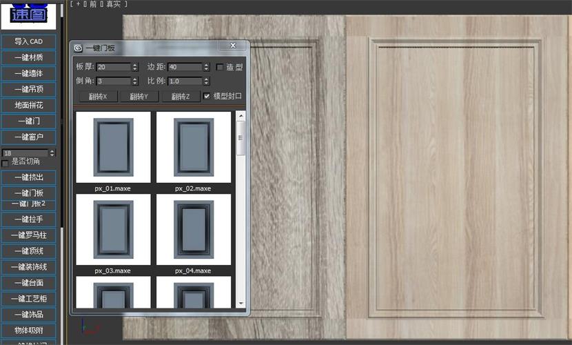Click the scroll down arrow in thumbnail list

coord(241,304)
